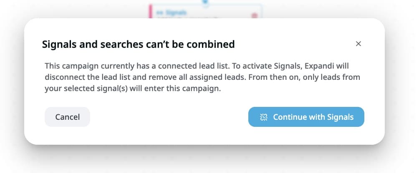Dismiss the Signals warning via the X
Image resolution: width=419 pixels, height=173 pixels.
[358, 44]
